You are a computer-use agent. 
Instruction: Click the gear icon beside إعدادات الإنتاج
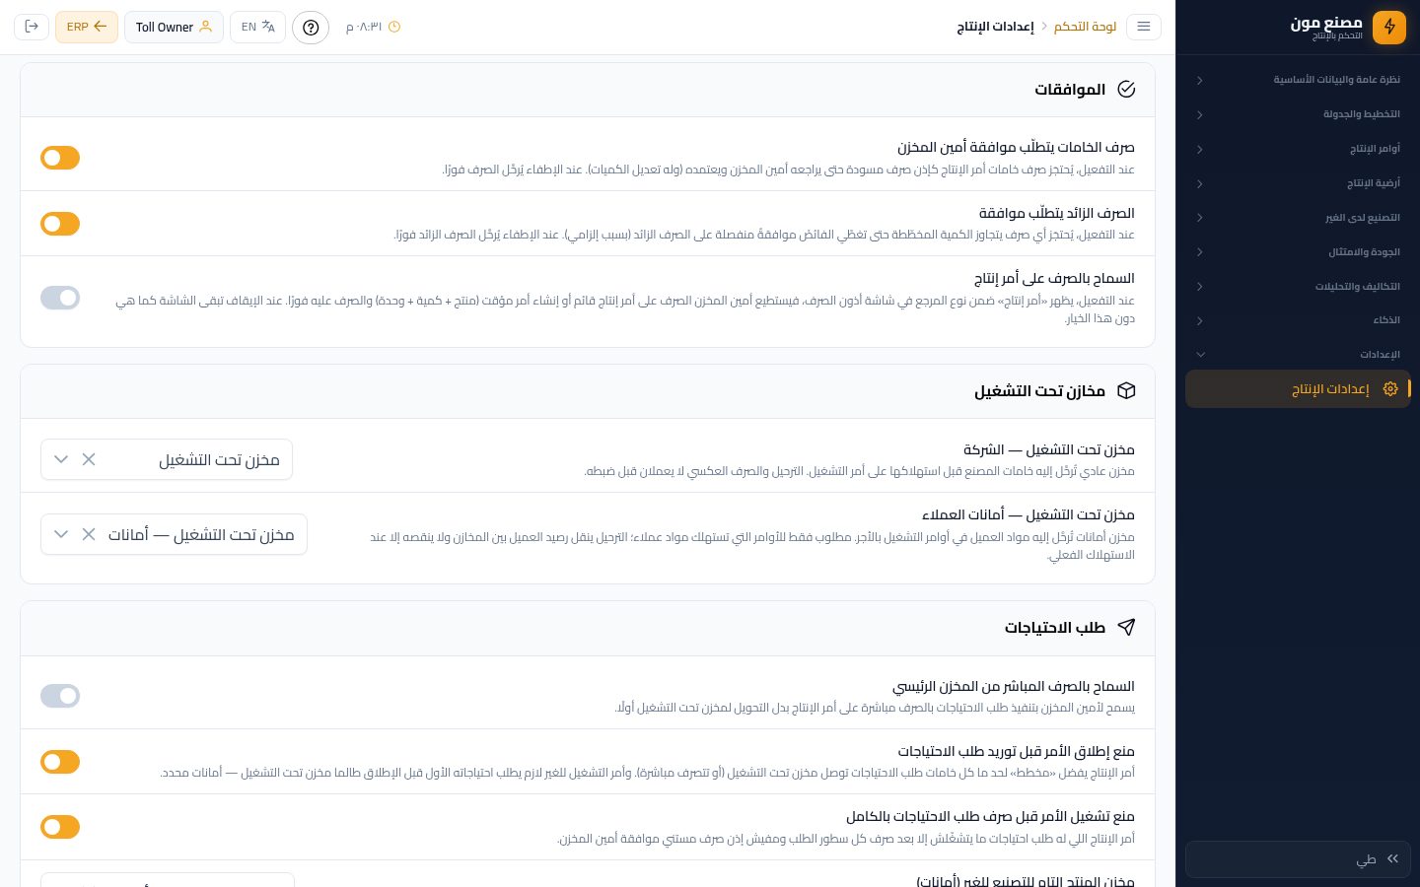click(x=1390, y=389)
